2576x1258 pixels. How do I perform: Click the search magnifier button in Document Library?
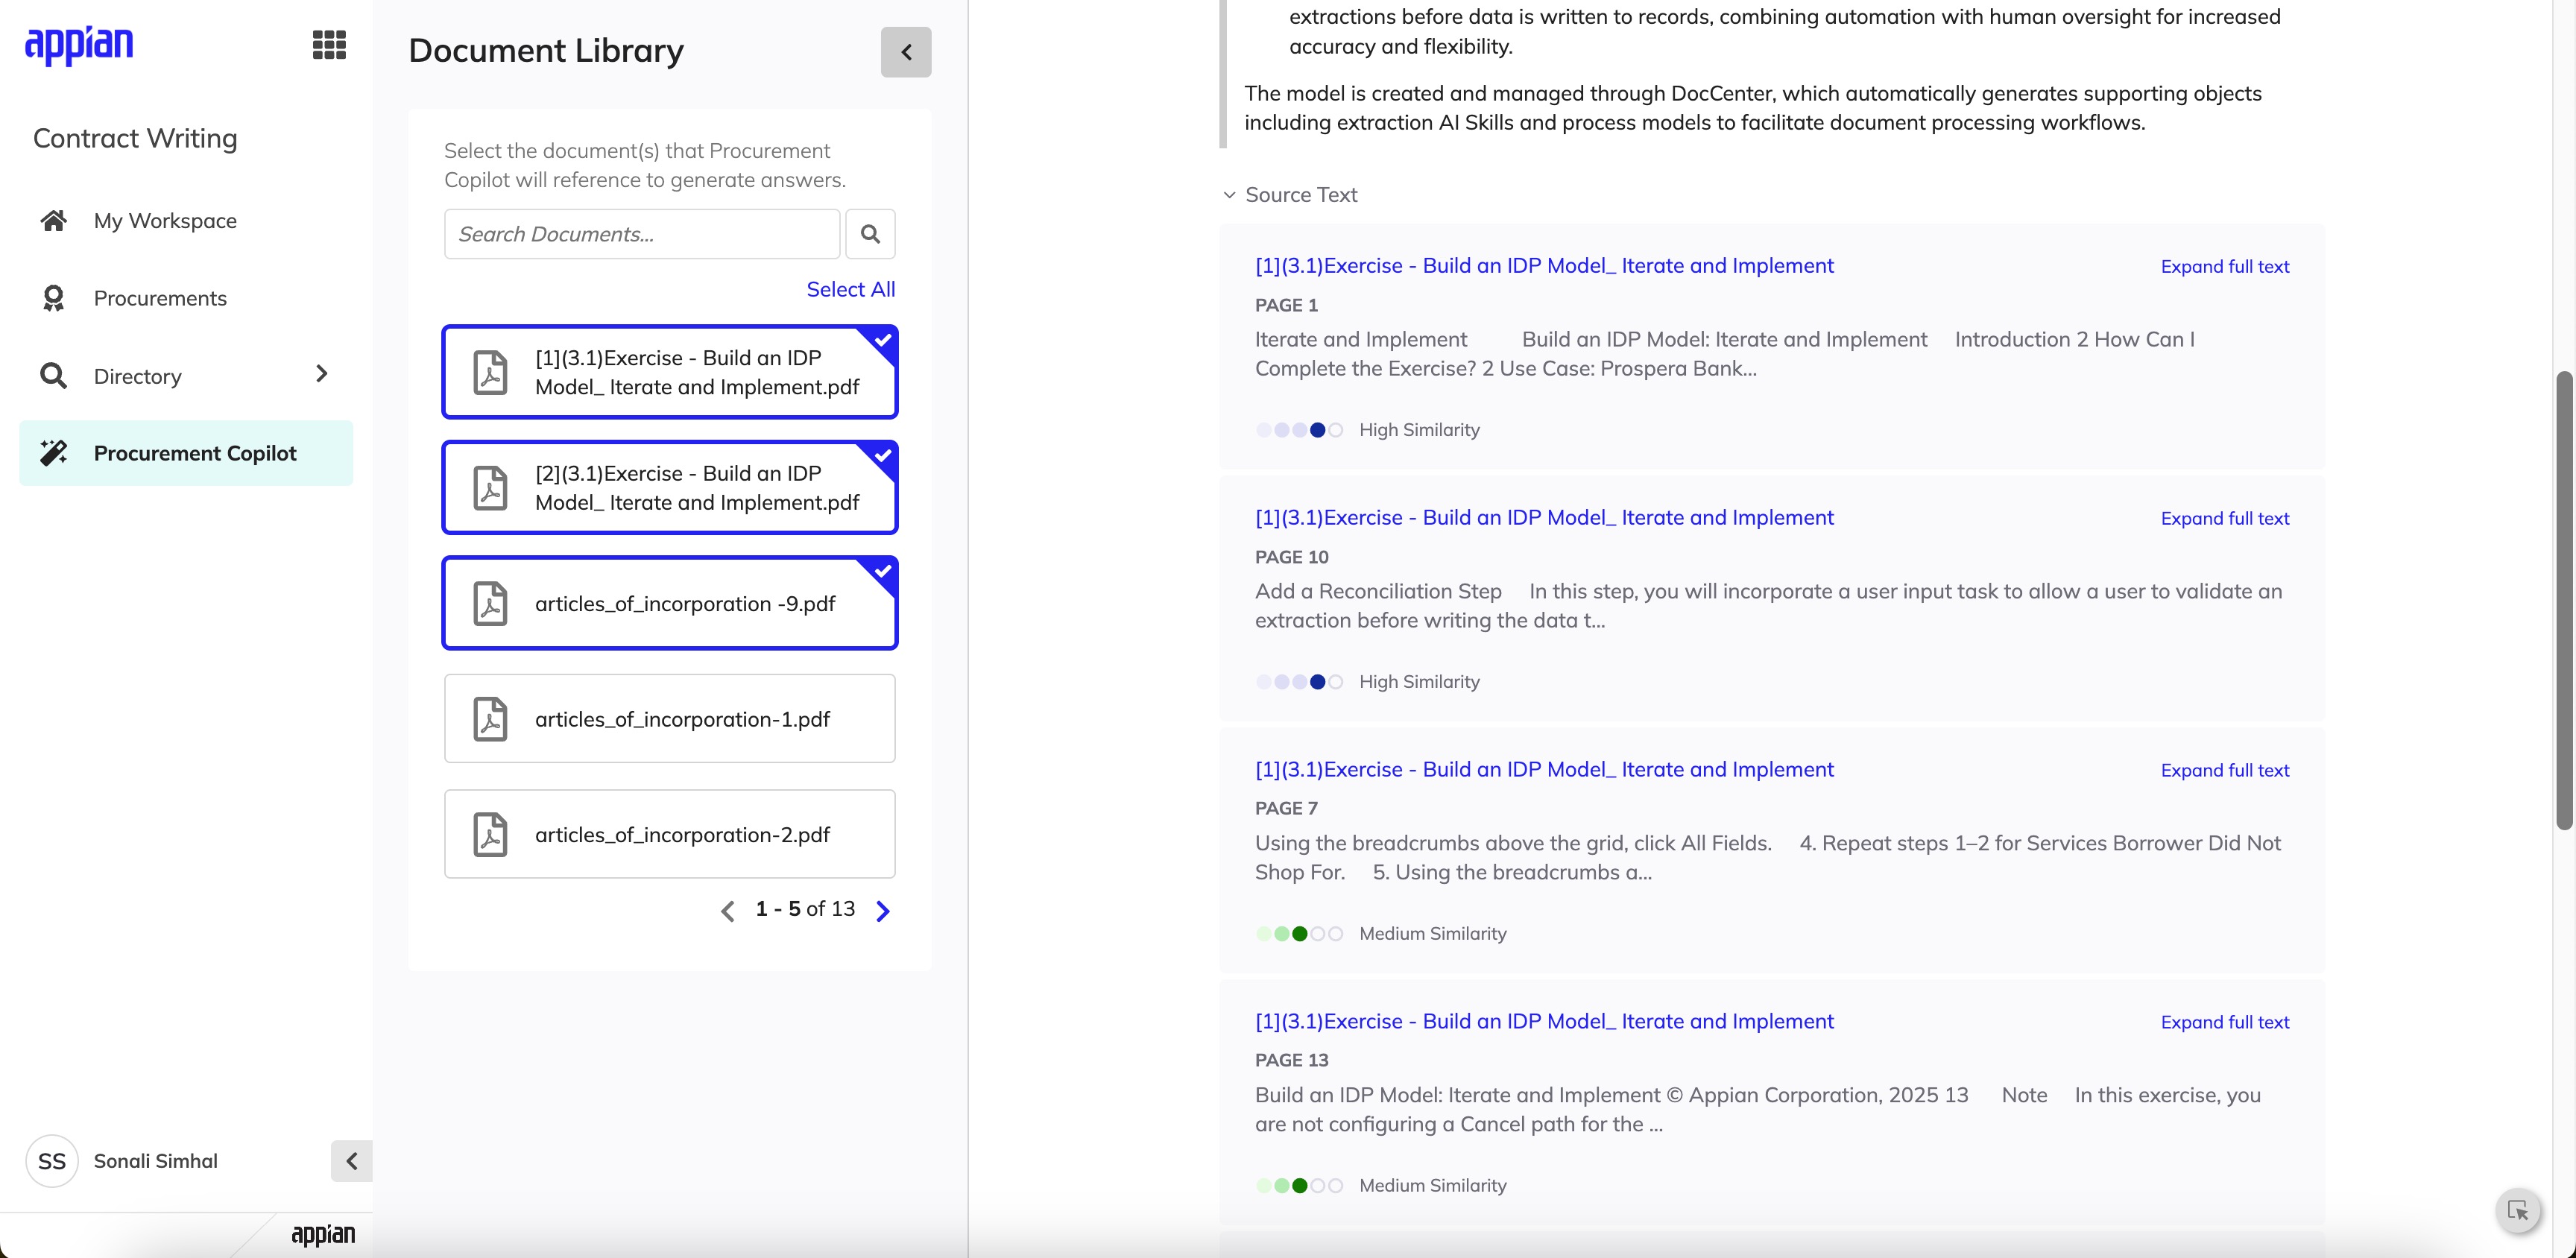(870, 234)
